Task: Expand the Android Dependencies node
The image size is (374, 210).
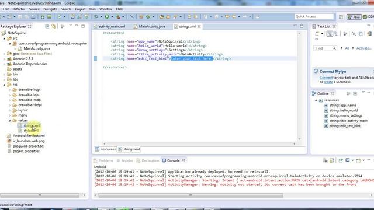Action: click(x=4, y=64)
